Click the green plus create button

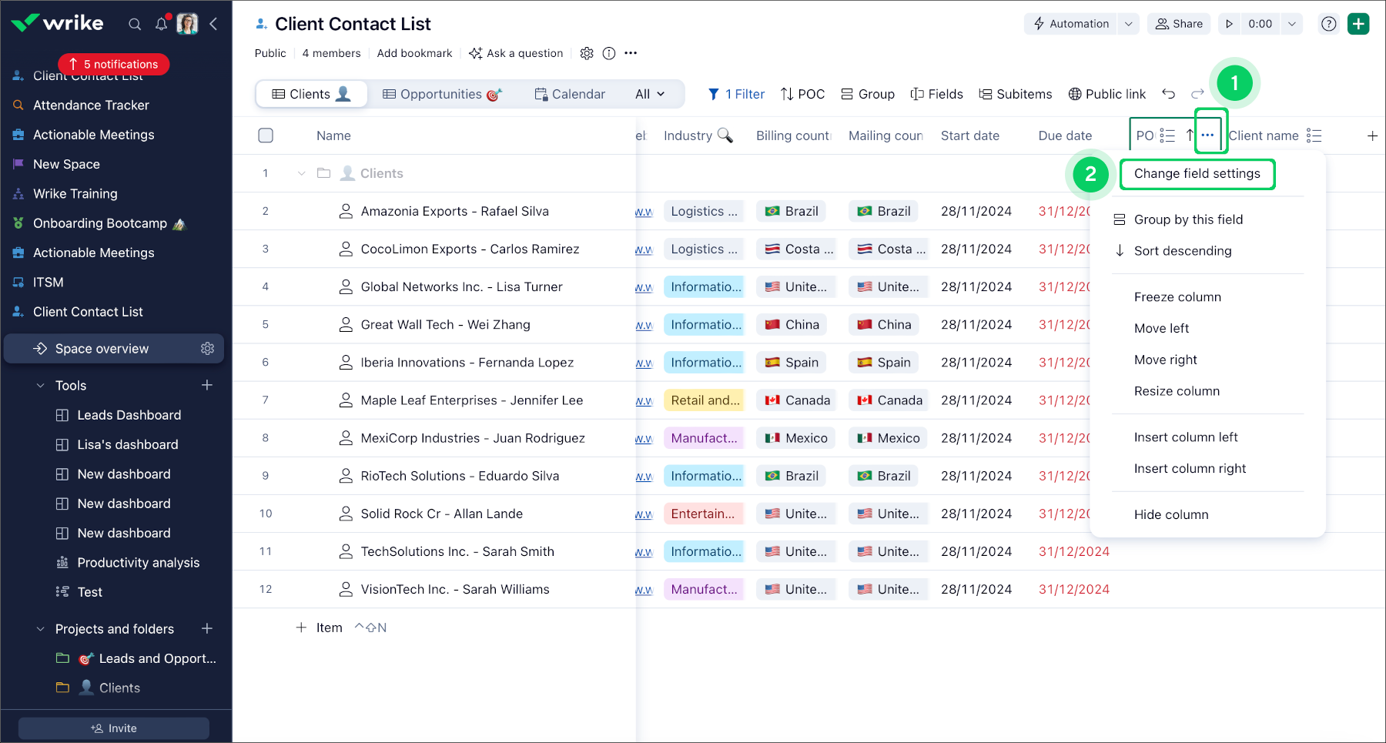[x=1358, y=24]
